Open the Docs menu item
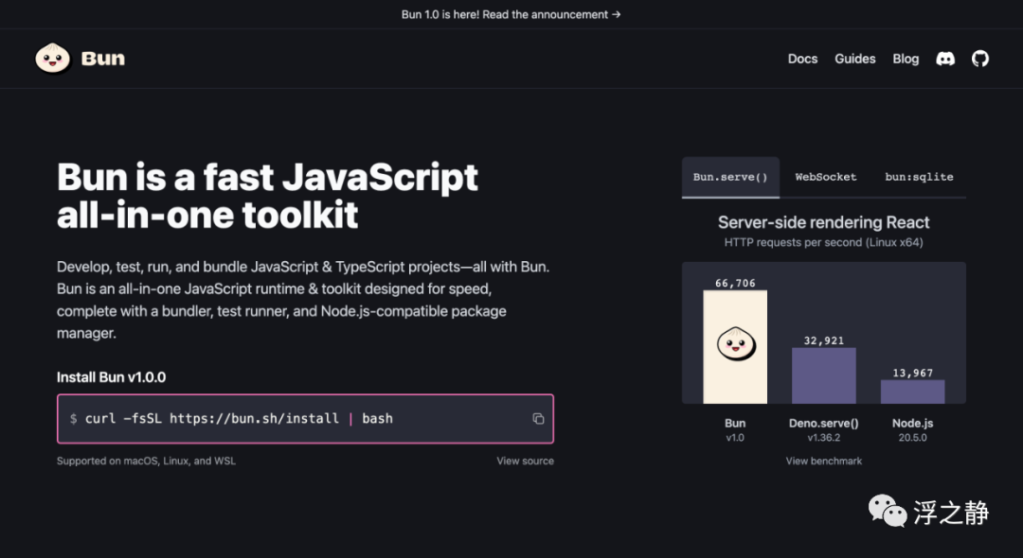The height and width of the screenshot is (558, 1023). click(x=802, y=59)
